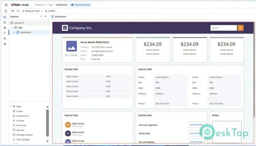The height and width of the screenshot is (146, 256).
Task: Open the app launcher grid icon
Action: coord(6,5)
